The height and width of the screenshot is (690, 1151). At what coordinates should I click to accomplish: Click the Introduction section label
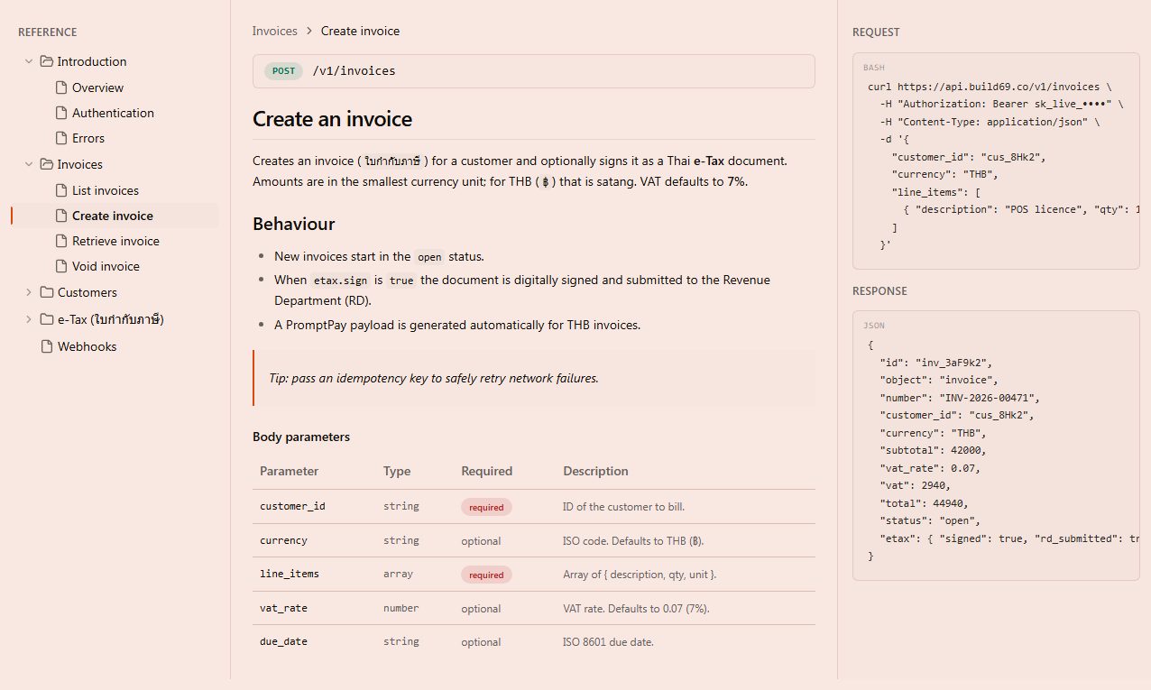click(x=92, y=61)
